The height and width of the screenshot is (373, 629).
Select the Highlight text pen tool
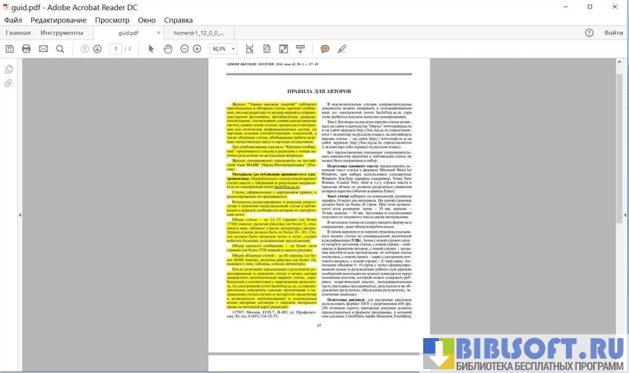342,49
